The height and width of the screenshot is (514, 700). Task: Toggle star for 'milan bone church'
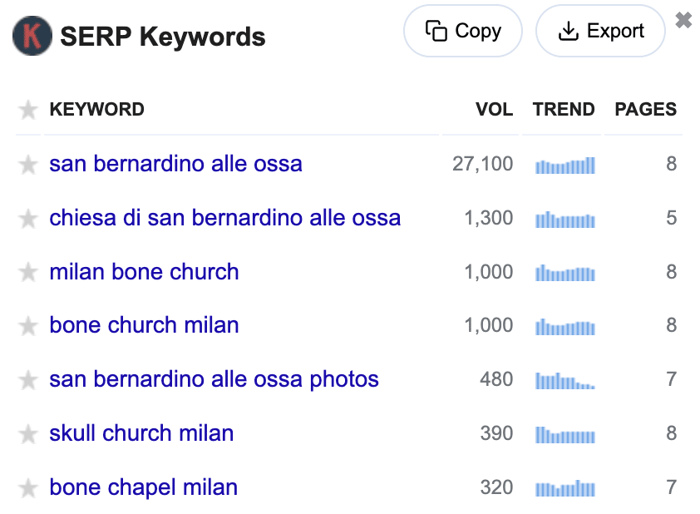tap(28, 273)
